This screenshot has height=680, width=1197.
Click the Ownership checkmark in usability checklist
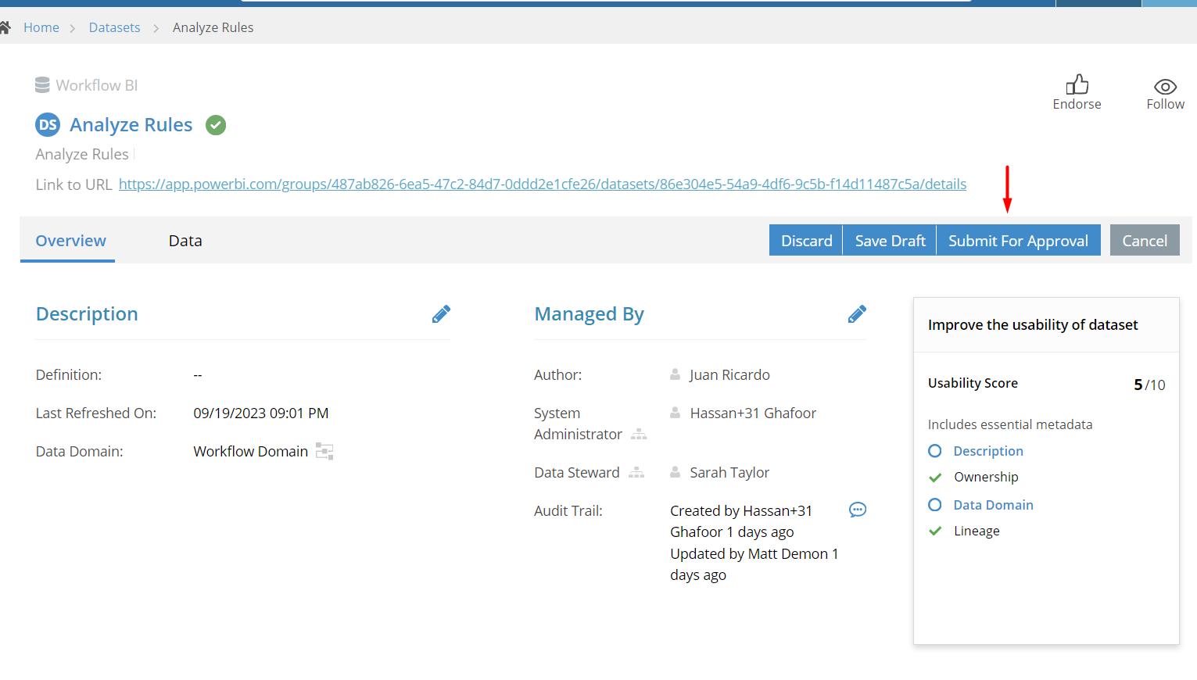point(935,477)
